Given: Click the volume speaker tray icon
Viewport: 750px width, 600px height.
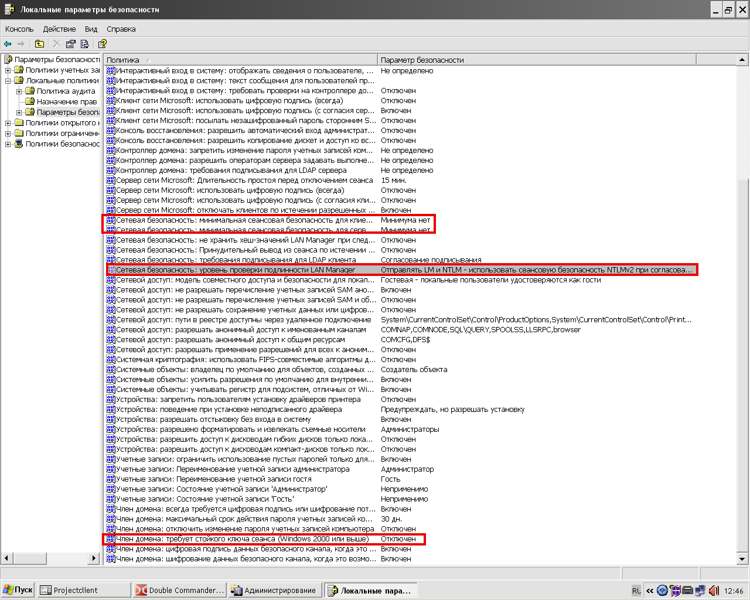Looking at the screenshot, I should 714,591.
